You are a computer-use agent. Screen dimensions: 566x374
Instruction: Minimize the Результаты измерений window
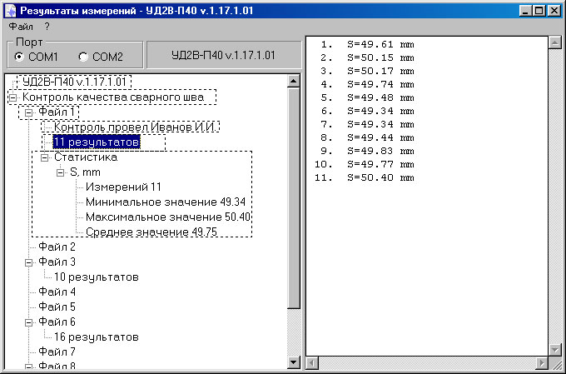click(525, 11)
